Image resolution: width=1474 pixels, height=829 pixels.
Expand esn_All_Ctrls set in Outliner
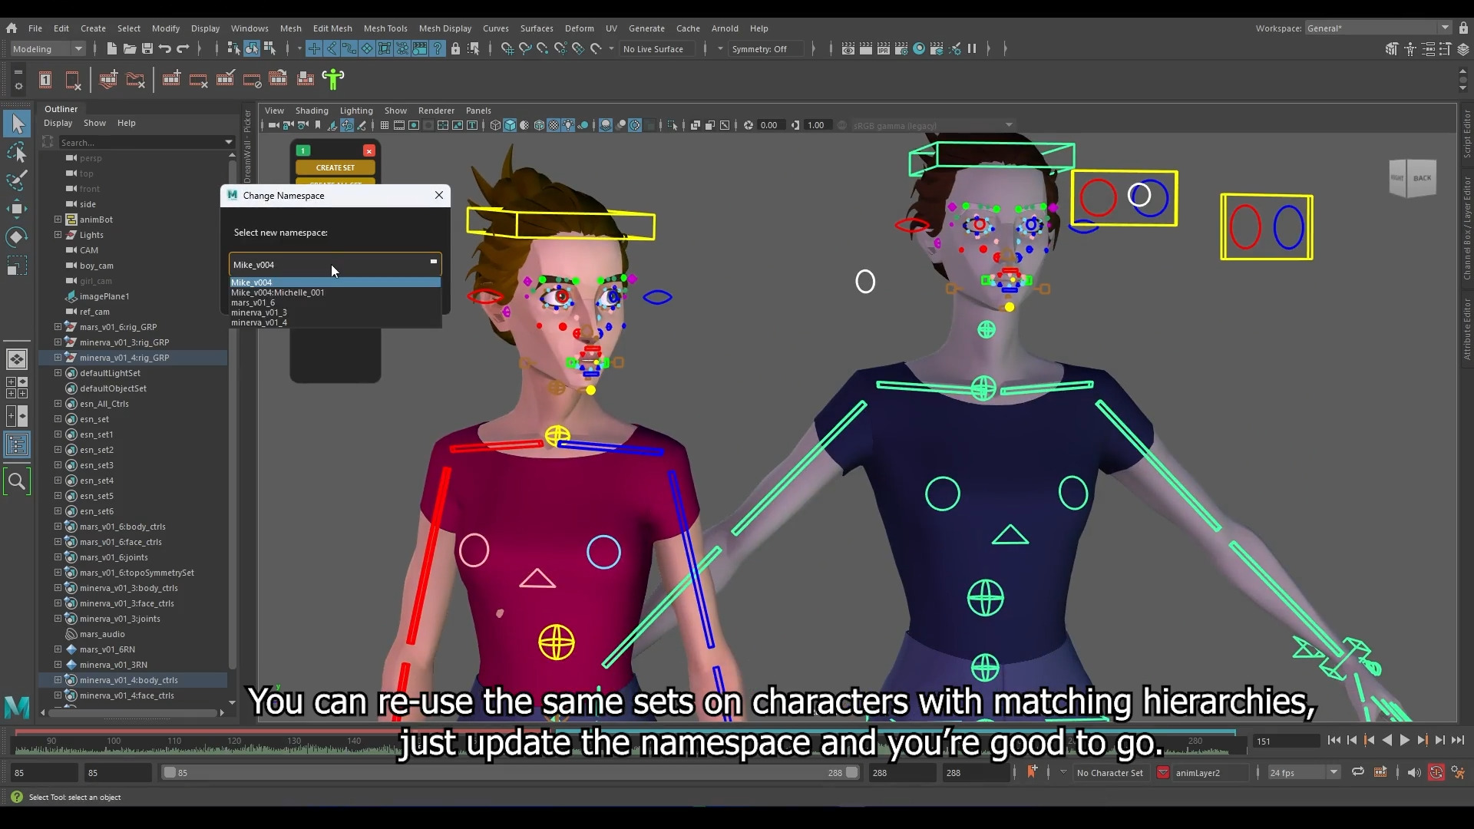point(58,404)
